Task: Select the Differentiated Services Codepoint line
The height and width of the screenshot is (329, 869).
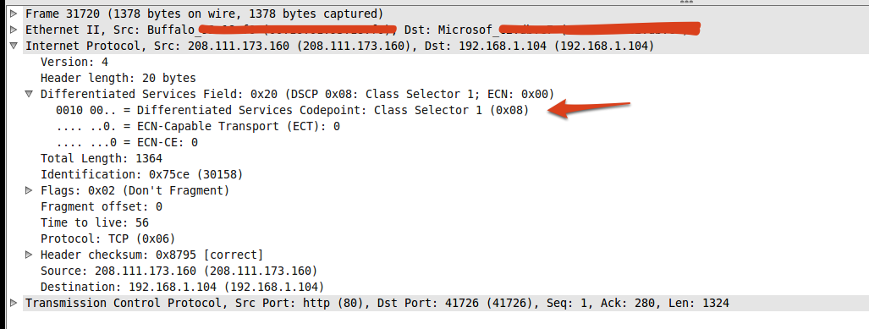Action: click(293, 110)
